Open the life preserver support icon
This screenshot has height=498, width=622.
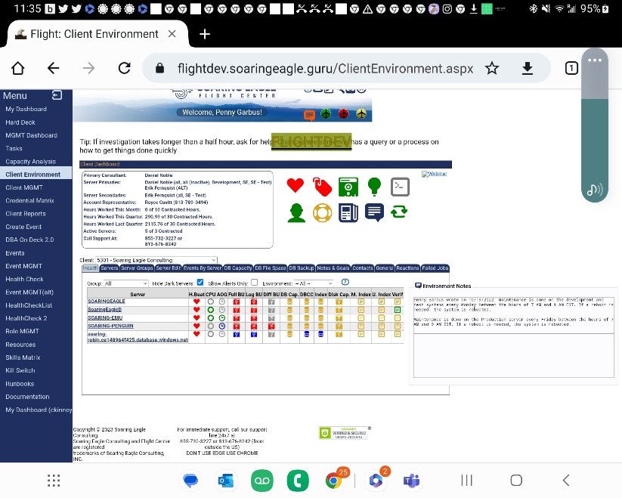(323, 212)
